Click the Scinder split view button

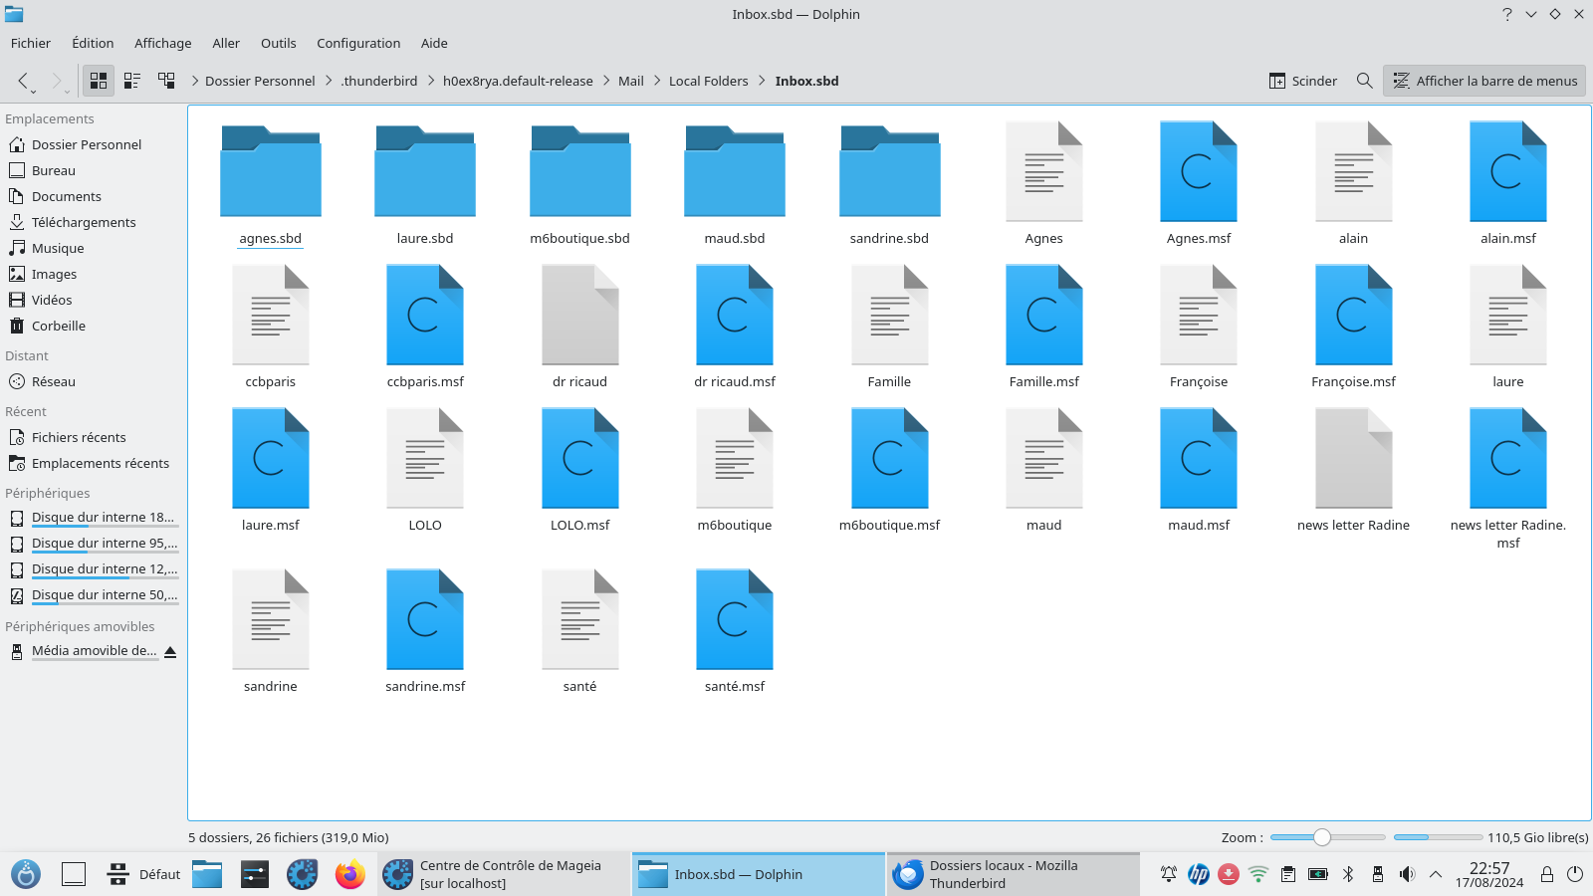click(1303, 81)
